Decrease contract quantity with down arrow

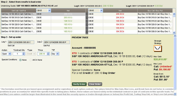click(x=23, y=55)
